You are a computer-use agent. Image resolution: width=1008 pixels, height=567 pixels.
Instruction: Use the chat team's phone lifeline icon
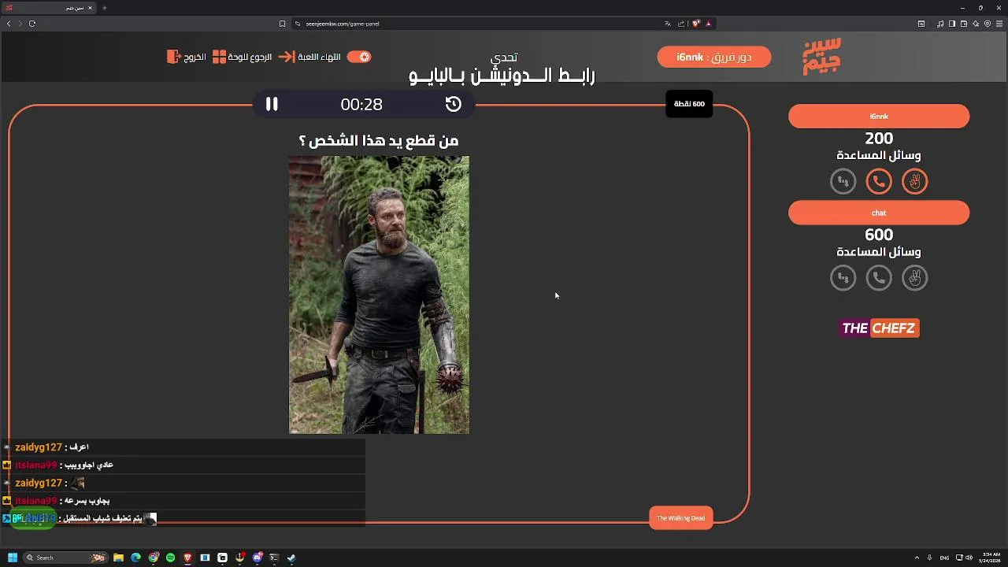879,278
